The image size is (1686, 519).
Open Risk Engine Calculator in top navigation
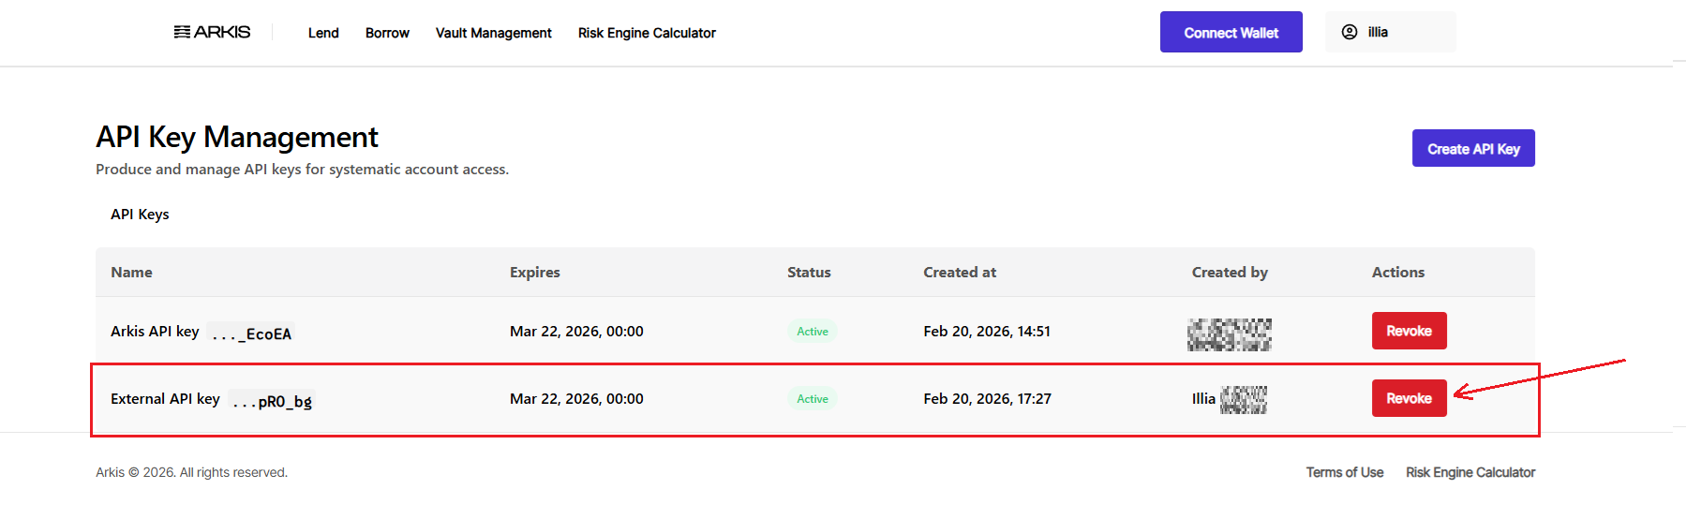click(x=647, y=33)
